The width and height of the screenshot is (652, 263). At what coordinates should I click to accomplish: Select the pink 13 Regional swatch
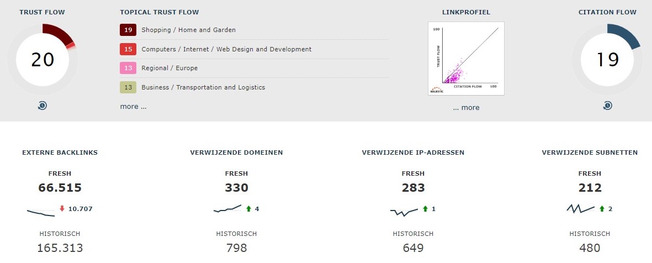128,68
